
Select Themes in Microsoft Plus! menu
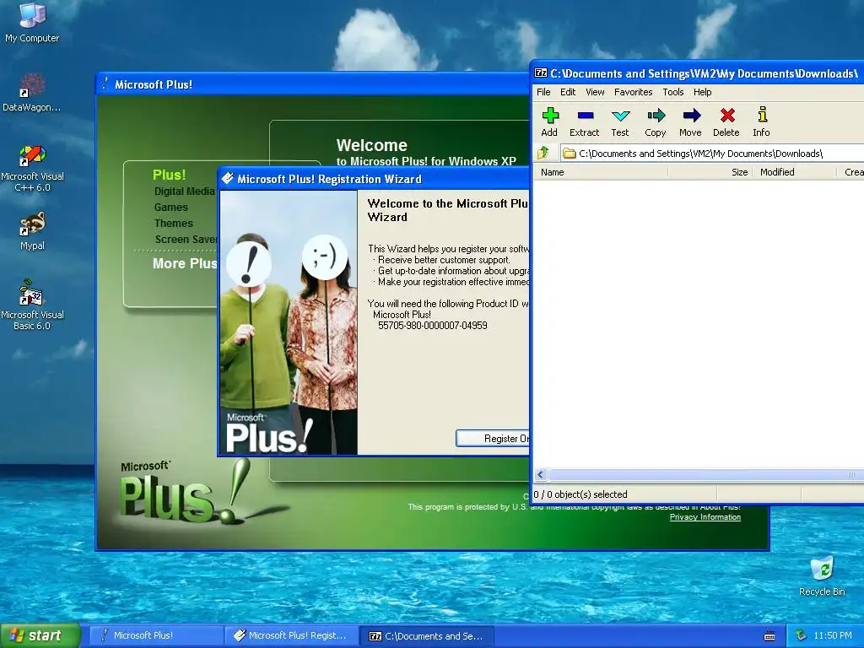[174, 223]
